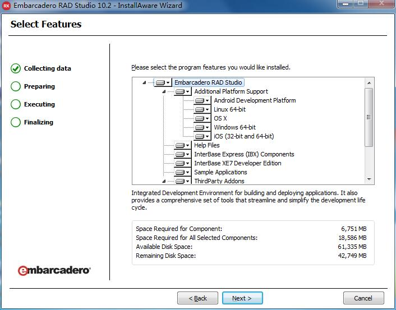Open install-state dropdown for Embarcadero RAD Studio

pos(163,82)
